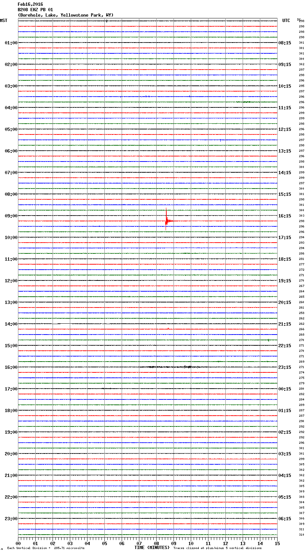Click the MST timezone label
The width and height of the screenshot is (306, 553).
[x=4, y=21]
